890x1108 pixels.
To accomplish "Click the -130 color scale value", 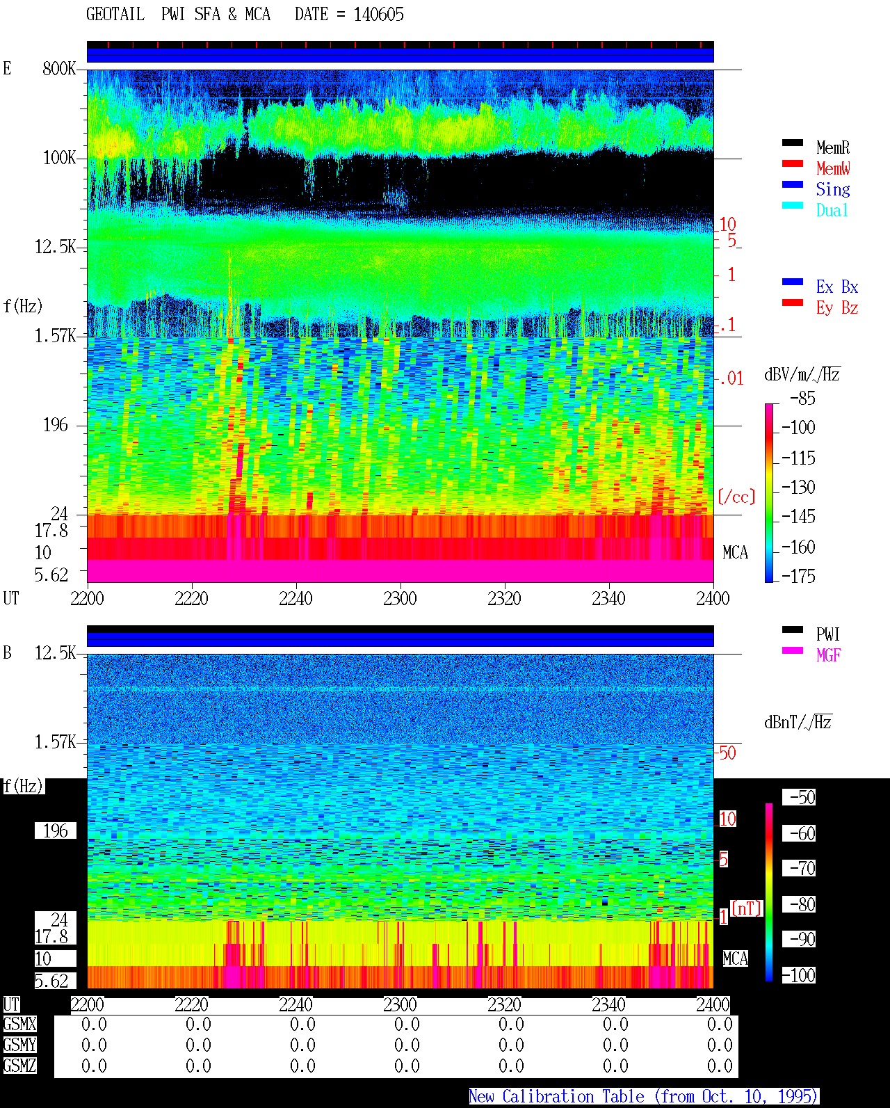I will click(x=798, y=488).
